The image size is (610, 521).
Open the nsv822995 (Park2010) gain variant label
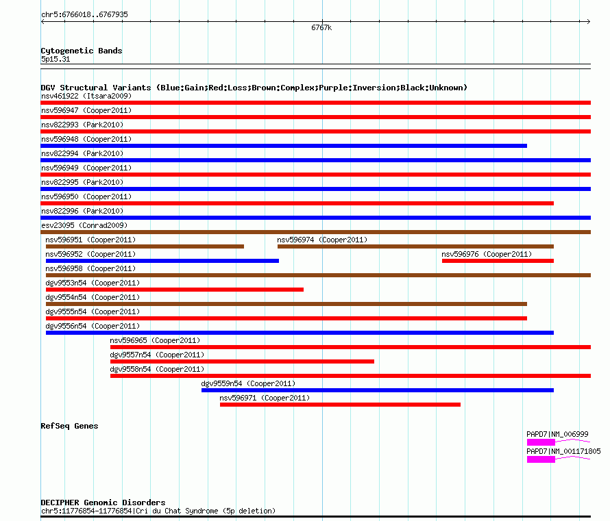pyautogui.click(x=82, y=182)
